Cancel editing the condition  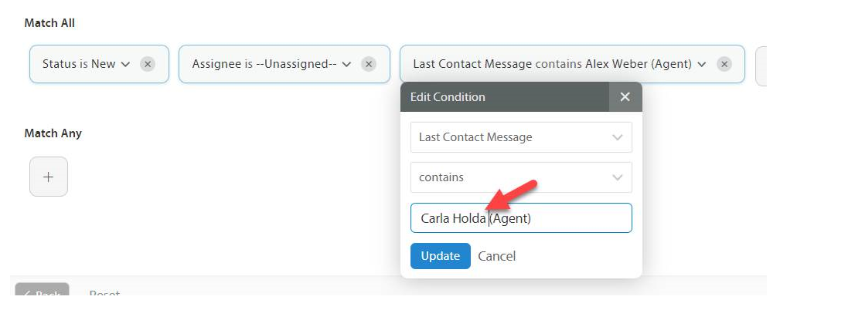[496, 256]
